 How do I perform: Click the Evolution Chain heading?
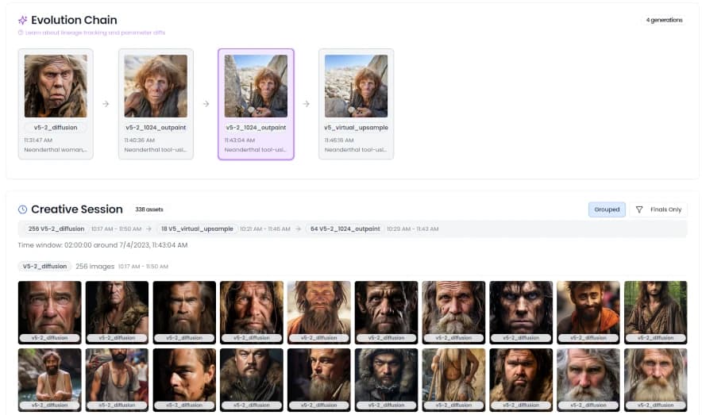(x=75, y=20)
